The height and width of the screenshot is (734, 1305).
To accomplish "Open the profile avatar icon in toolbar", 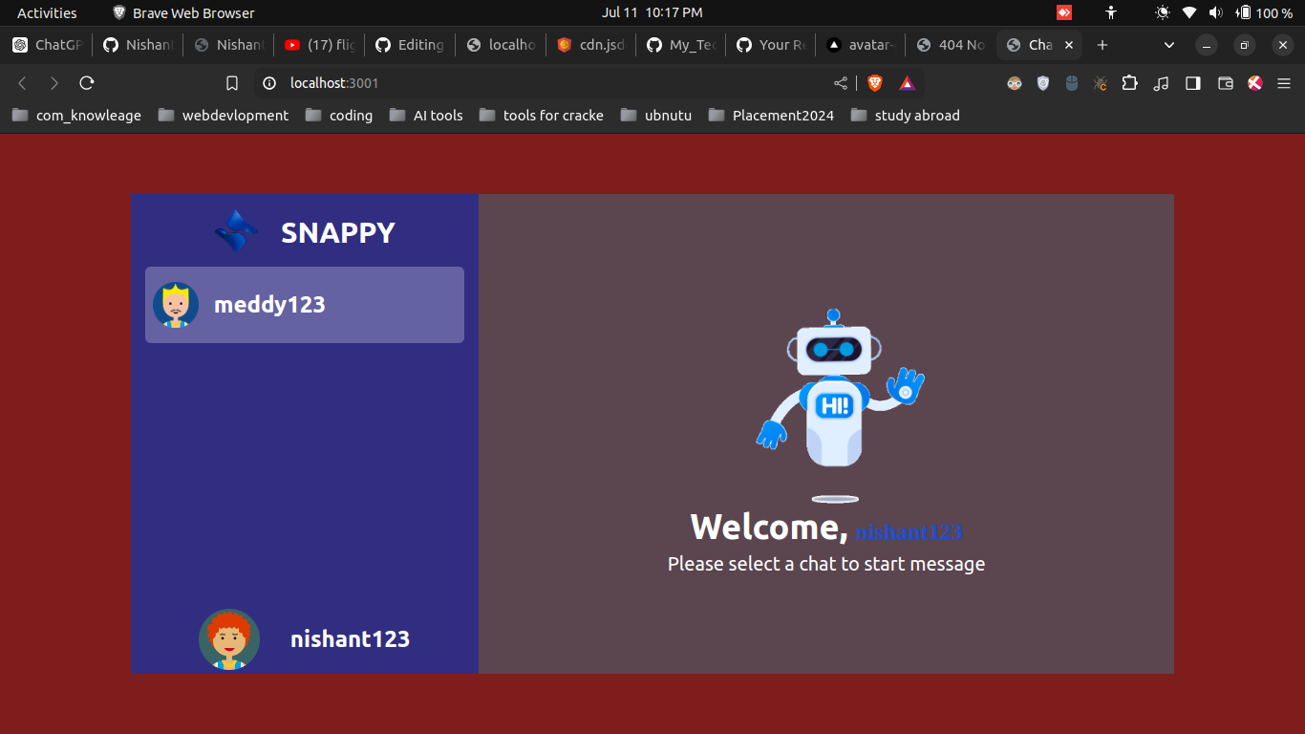I will pos(1255,83).
